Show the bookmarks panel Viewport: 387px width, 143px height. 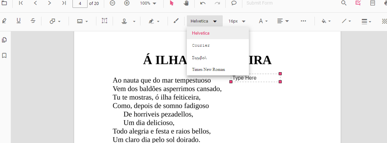point(4,56)
